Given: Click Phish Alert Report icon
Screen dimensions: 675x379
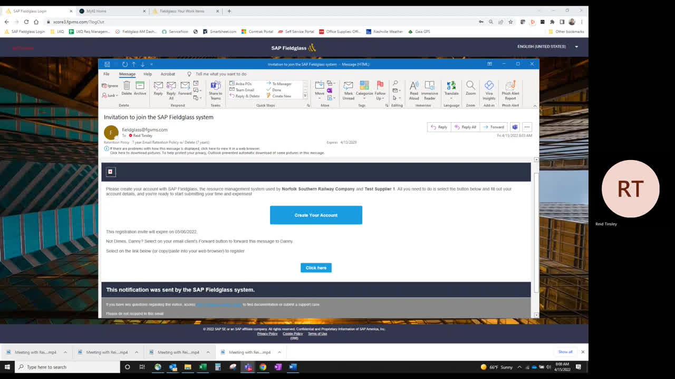Looking at the screenshot, I should click(x=510, y=85).
